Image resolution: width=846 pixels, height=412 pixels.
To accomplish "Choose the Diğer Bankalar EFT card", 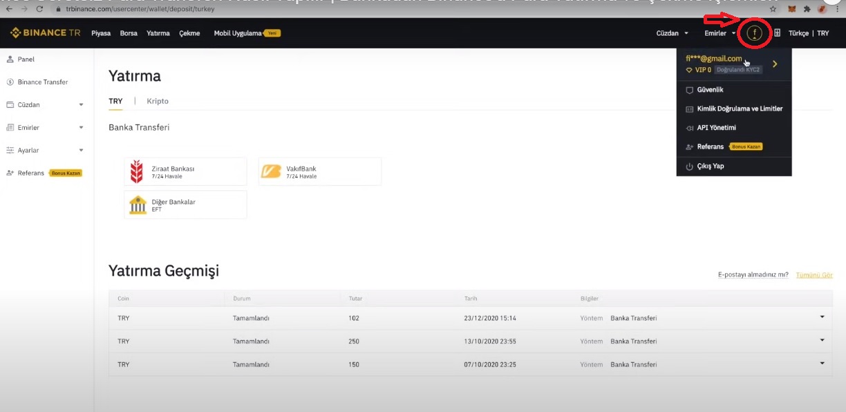I will (x=185, y=205).
